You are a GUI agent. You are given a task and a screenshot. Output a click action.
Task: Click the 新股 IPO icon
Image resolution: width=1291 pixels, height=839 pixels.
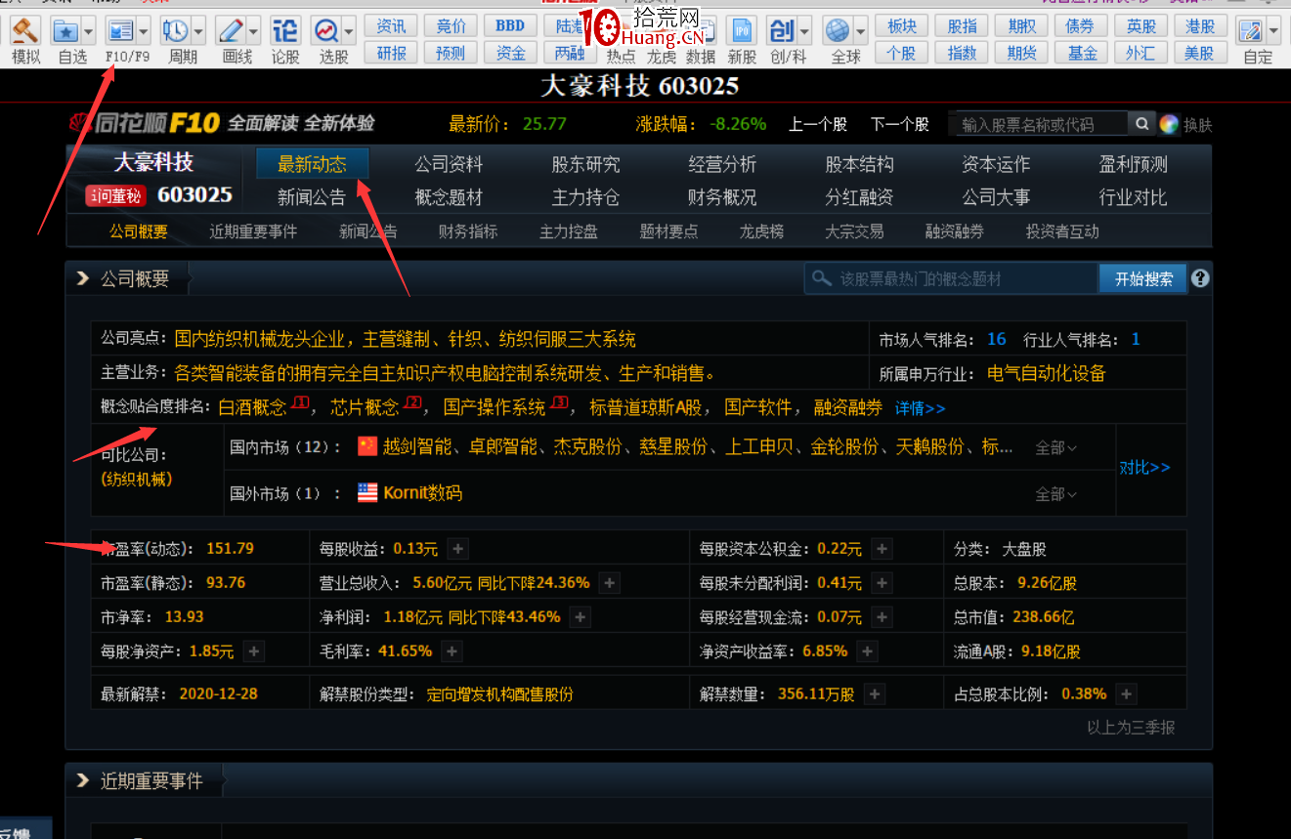pos(742,30)
